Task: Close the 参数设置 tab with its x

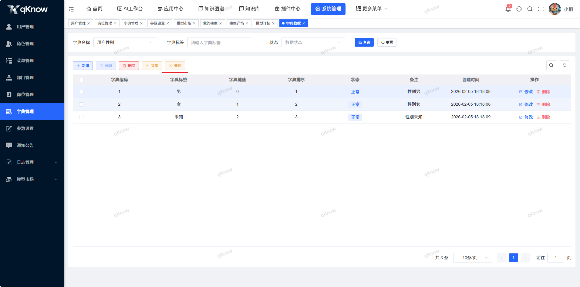Action: (x=168, y=23)
